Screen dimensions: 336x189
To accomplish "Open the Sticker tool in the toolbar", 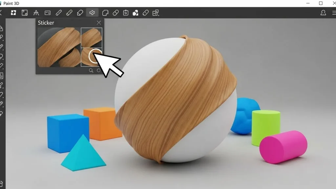I will (92, 13).
